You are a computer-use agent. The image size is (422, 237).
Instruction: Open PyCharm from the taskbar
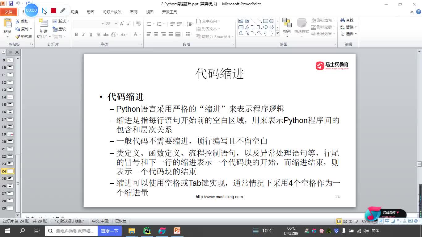pyautogui.click(x=147, y=231)
